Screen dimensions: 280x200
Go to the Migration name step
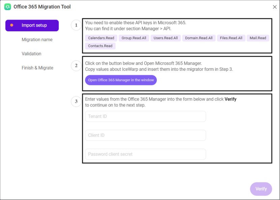[x=37, y=39]
